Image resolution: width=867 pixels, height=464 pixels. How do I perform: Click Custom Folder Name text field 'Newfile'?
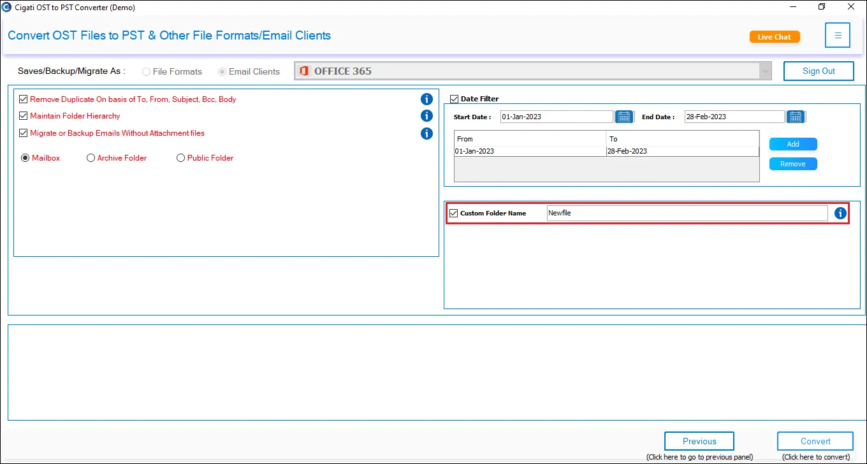pos(687,213)
